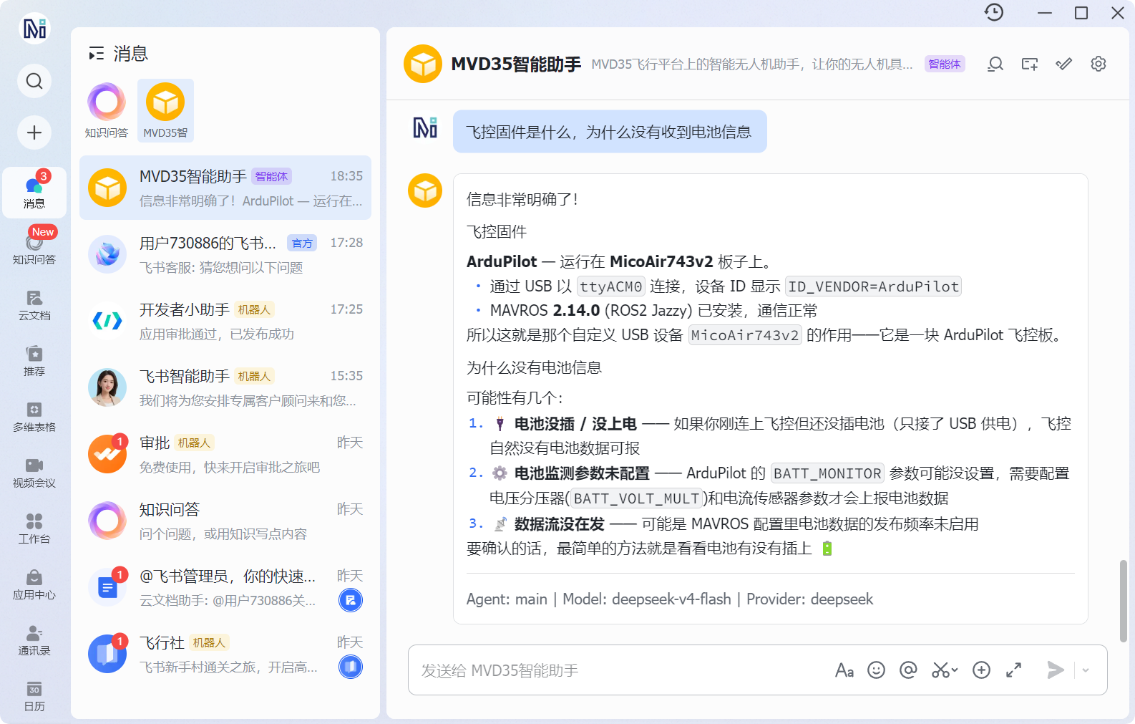Click the chat scrollbar thumb

[x=1124, y=602]
